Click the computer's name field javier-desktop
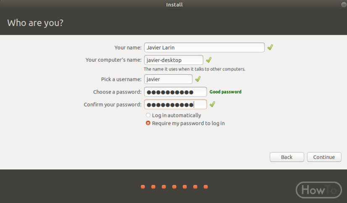 (173, 60)
